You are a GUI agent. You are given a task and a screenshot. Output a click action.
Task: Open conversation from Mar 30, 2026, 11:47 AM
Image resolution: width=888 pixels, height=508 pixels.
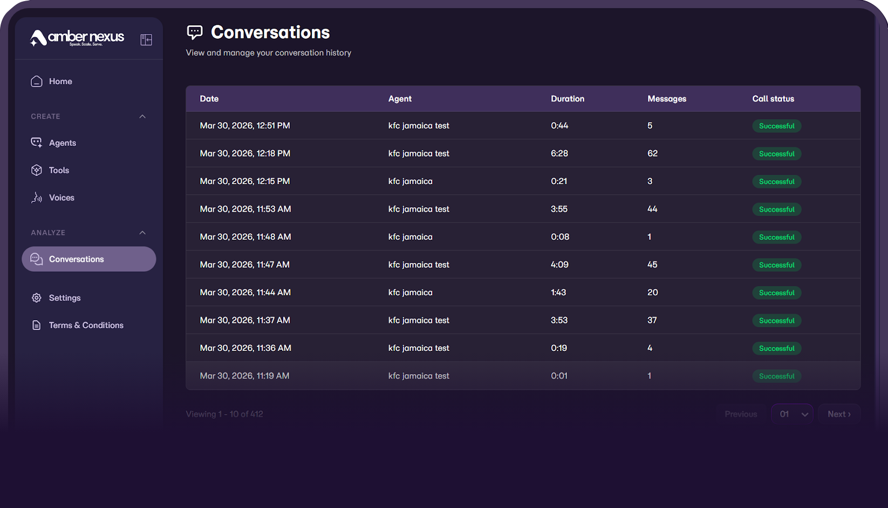click(523, 265)
